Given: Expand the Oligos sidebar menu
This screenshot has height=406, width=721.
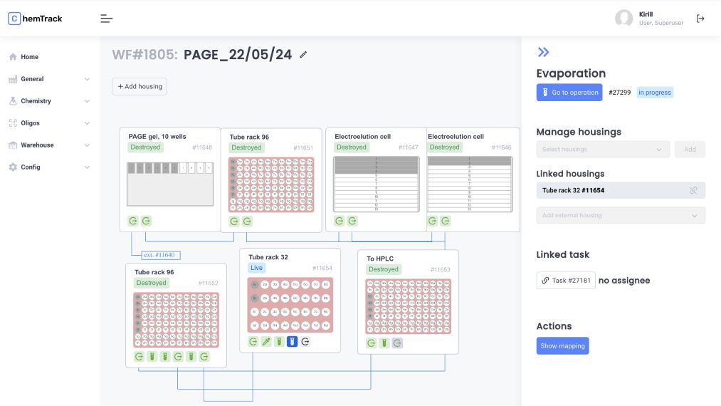Looking at the screenshot, I should pos(49,123).
